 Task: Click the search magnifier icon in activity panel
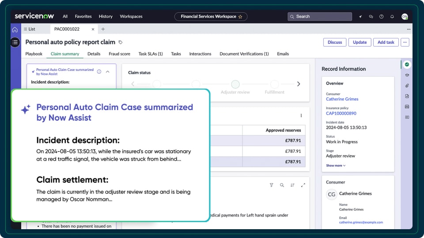tap(282, 185)
